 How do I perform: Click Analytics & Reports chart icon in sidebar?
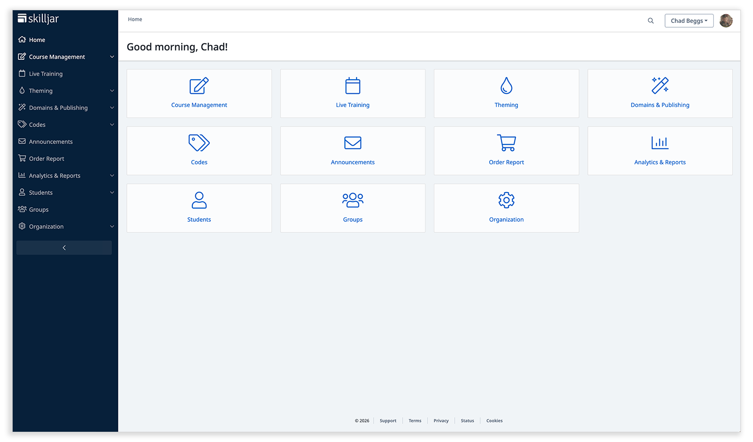(x=22, y=175)
